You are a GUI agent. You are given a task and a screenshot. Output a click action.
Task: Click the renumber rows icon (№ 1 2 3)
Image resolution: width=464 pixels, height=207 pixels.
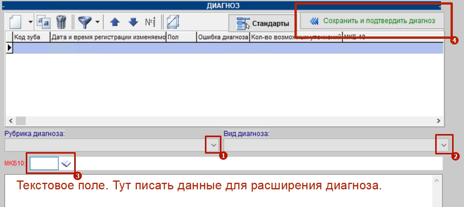150,22
